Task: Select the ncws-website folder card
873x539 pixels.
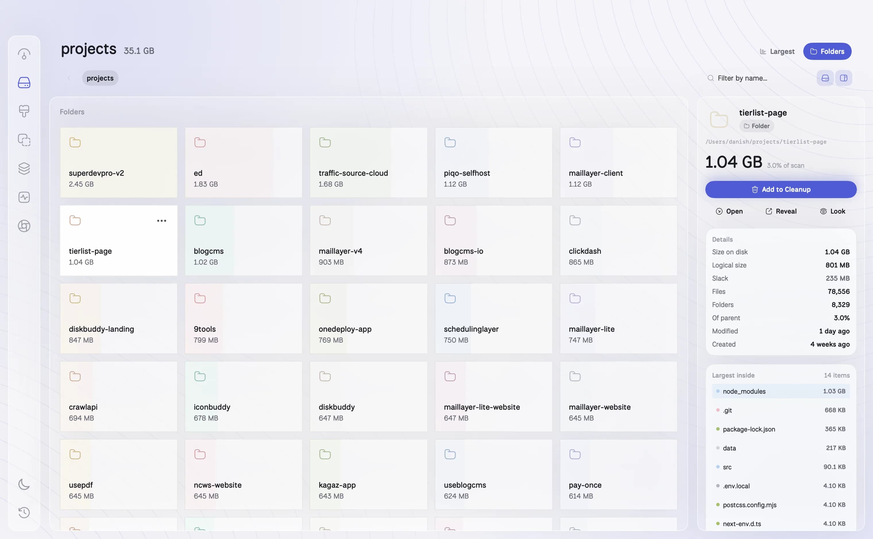Action: 244,474
